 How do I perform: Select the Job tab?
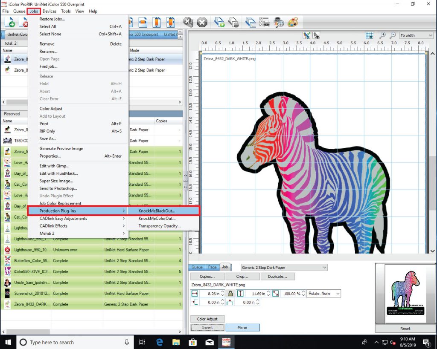(x=225, y=267)
